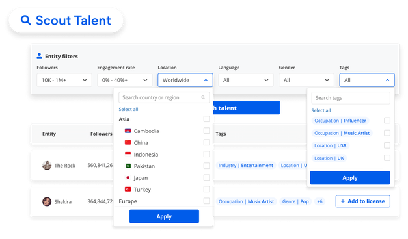Click Shakira's Occupation Music Artist tag
The width and height of the screenshot is (408, 239).
pos(246,201)
